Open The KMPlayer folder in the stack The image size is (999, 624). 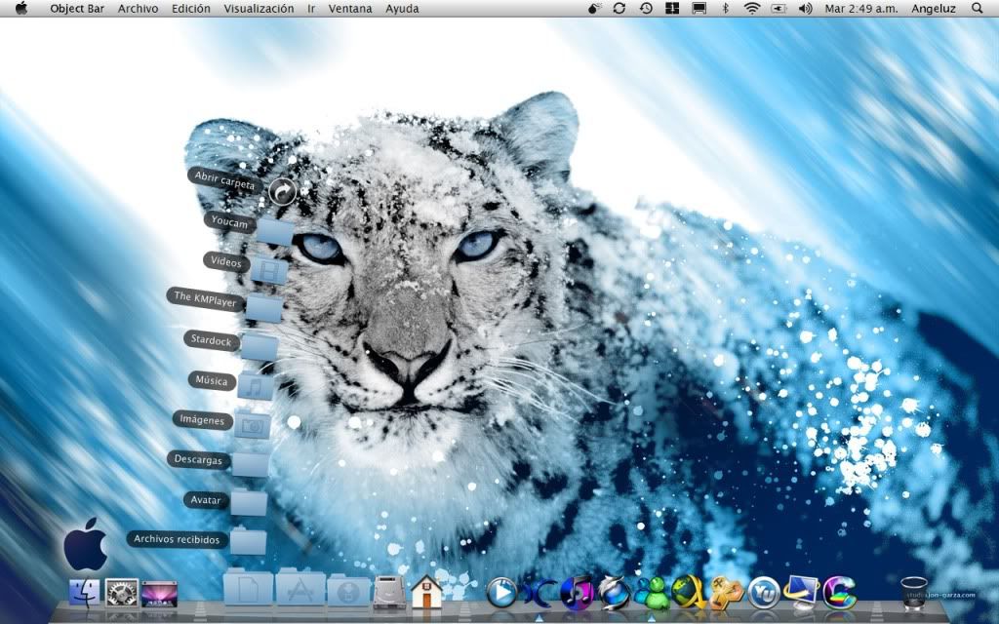click(x=263, y=308)
